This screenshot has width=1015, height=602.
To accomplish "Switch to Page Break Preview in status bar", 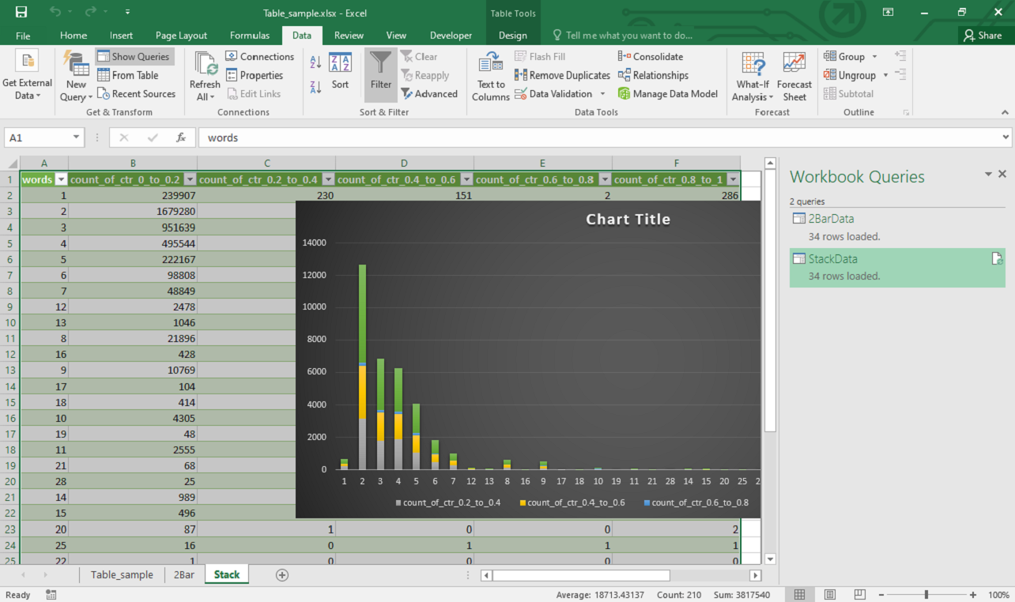I will (858, 594).
